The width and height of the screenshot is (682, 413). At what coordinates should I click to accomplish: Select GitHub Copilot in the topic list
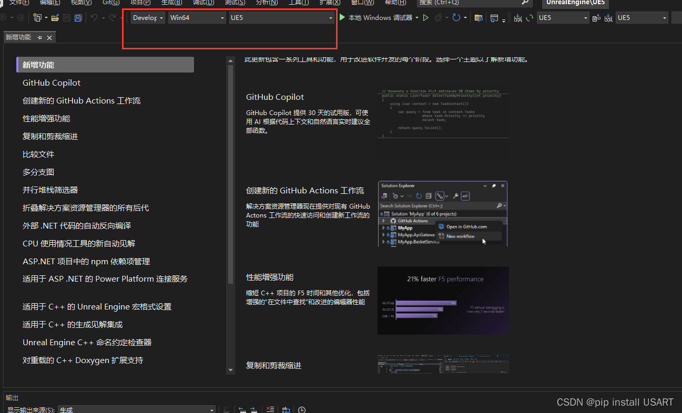(x=52, y=83)
